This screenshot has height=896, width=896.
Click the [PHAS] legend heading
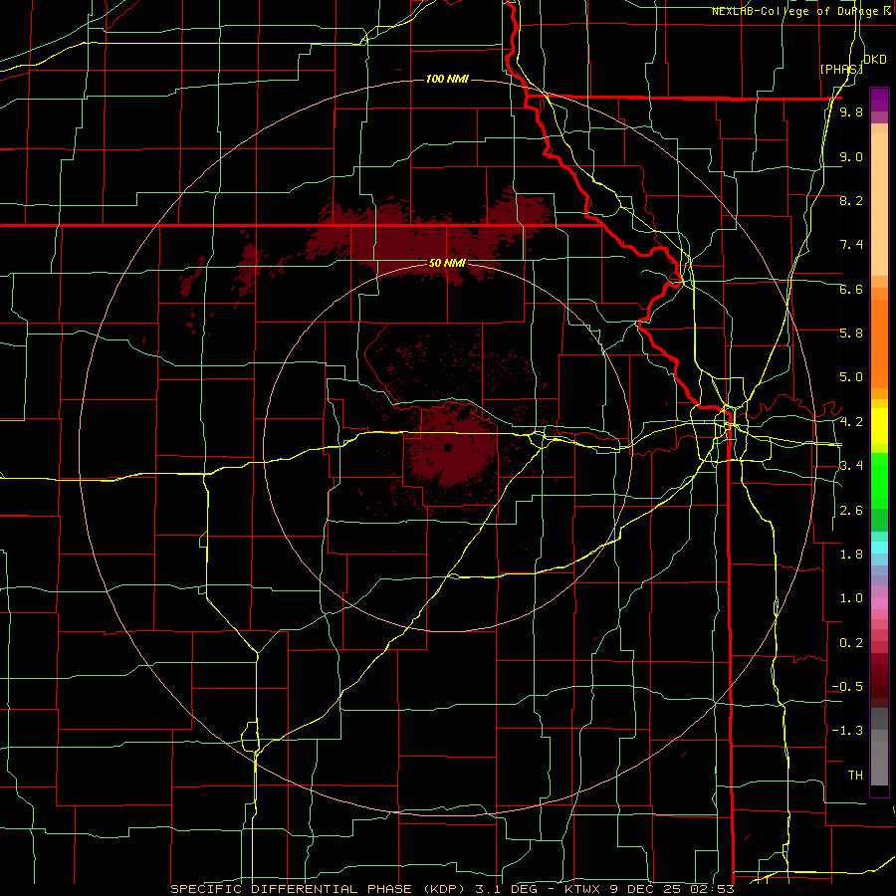click(x=841, y=69)
